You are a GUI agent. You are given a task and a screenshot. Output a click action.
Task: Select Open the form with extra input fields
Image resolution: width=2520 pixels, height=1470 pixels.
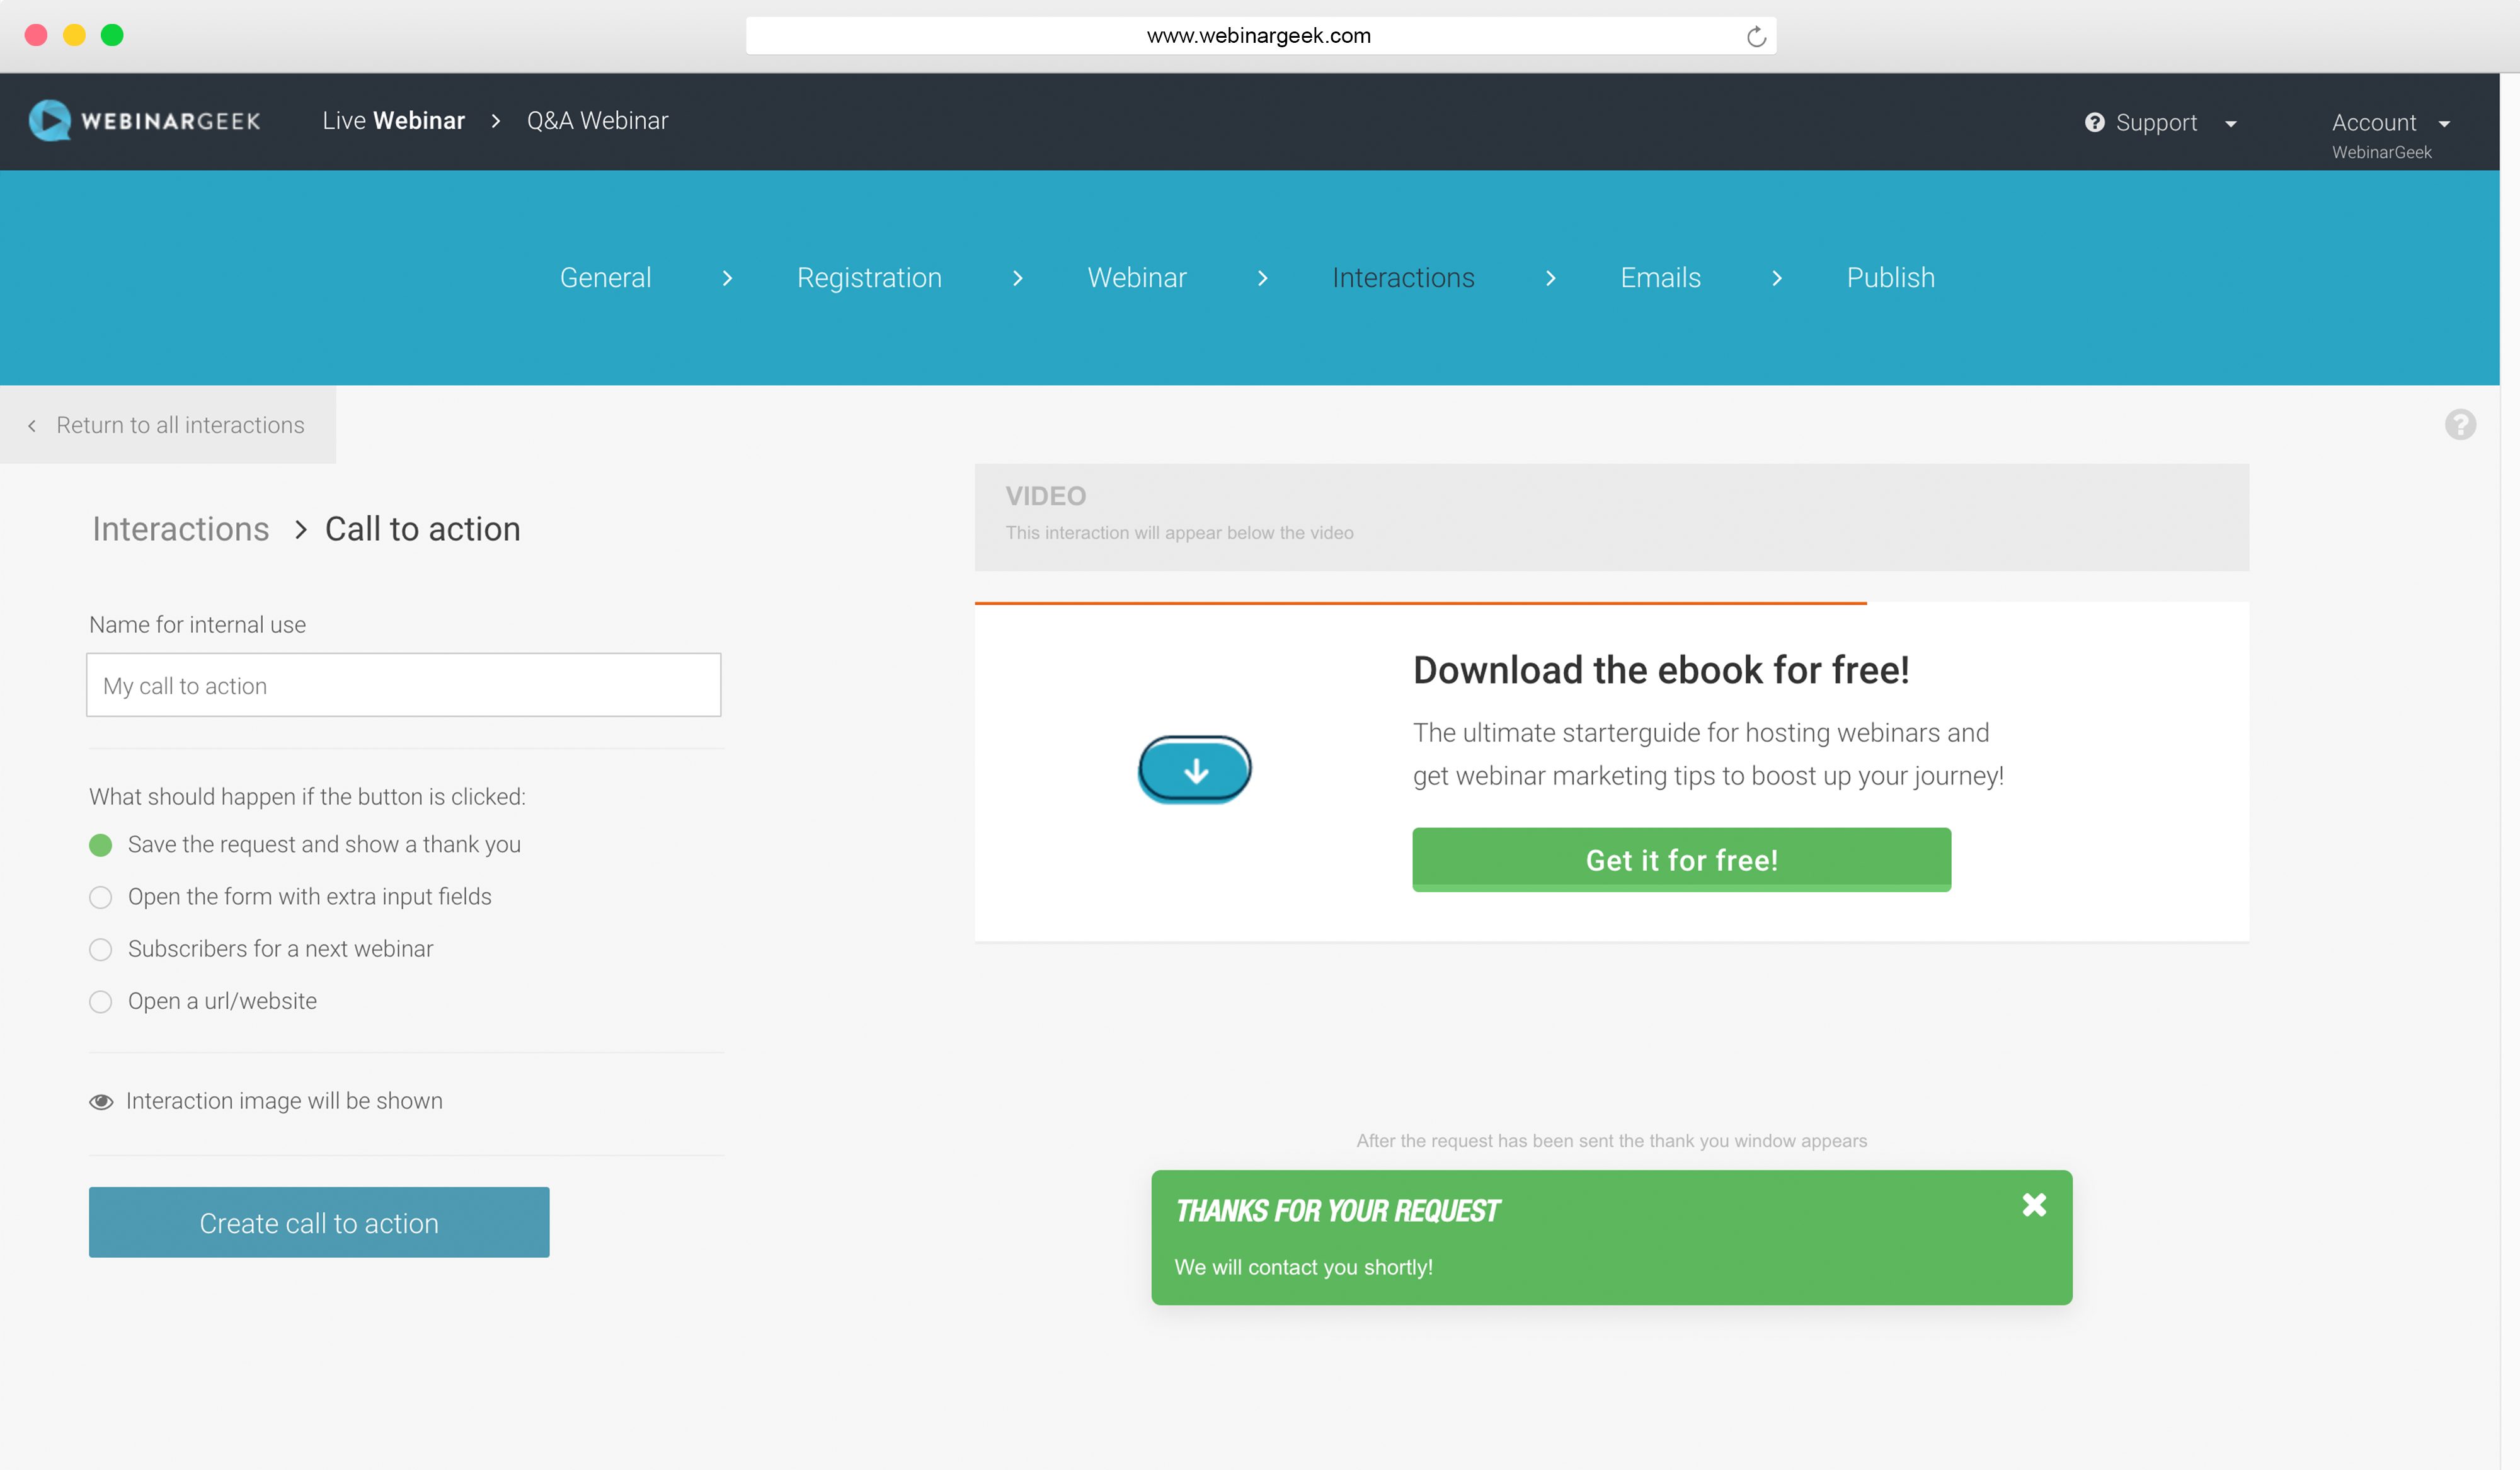tap(100, 897)
